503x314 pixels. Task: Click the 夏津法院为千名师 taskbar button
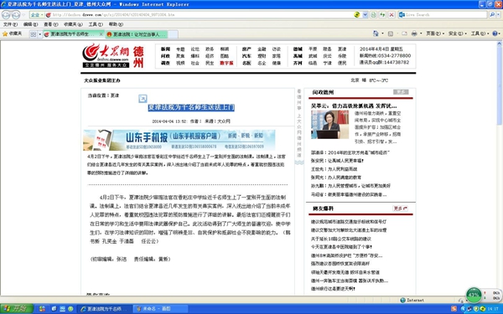click(x=105, y=309)
